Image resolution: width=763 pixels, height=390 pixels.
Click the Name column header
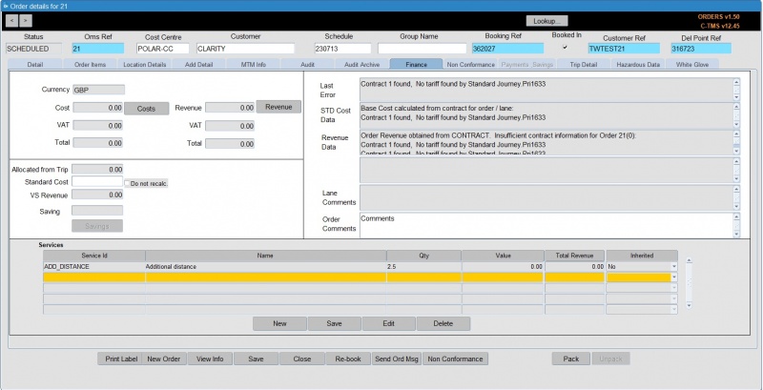(266, 256)
